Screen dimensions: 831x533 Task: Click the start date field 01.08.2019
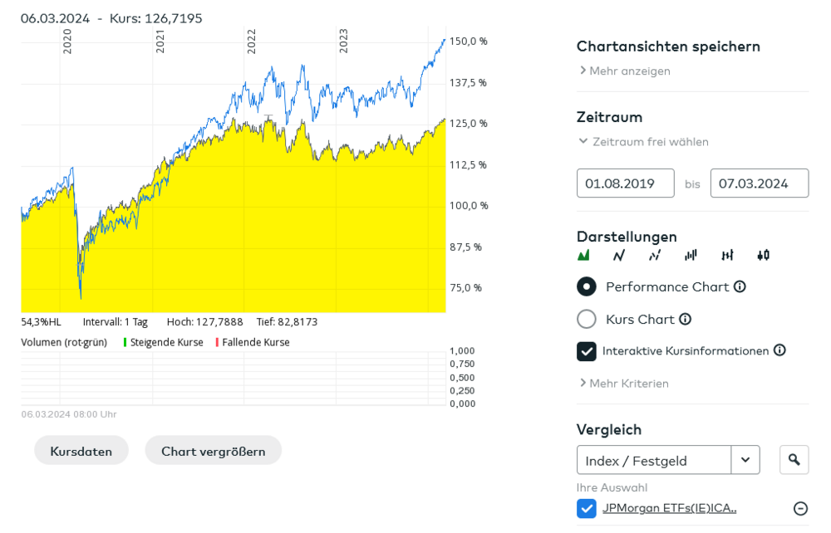(625, 183)
